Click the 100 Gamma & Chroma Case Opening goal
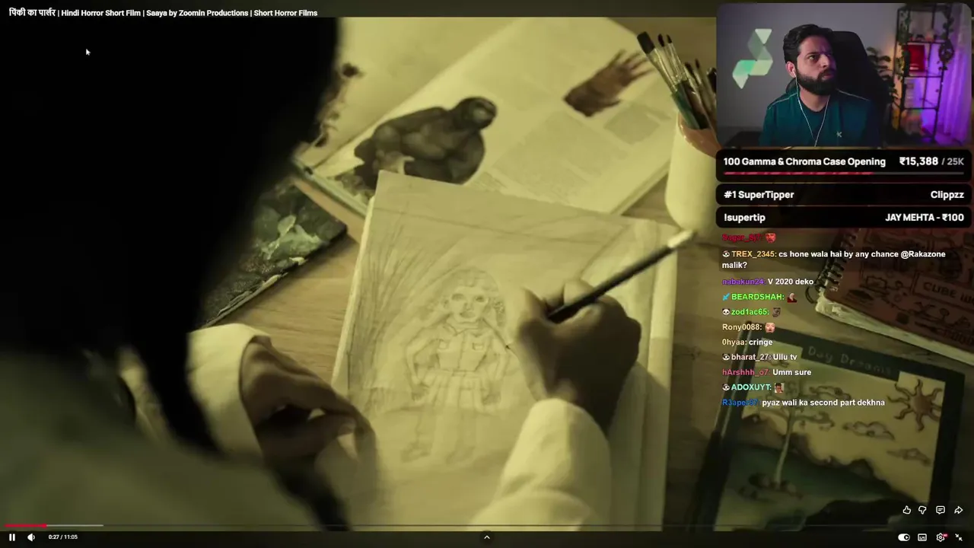 click(x=804, y=161)
